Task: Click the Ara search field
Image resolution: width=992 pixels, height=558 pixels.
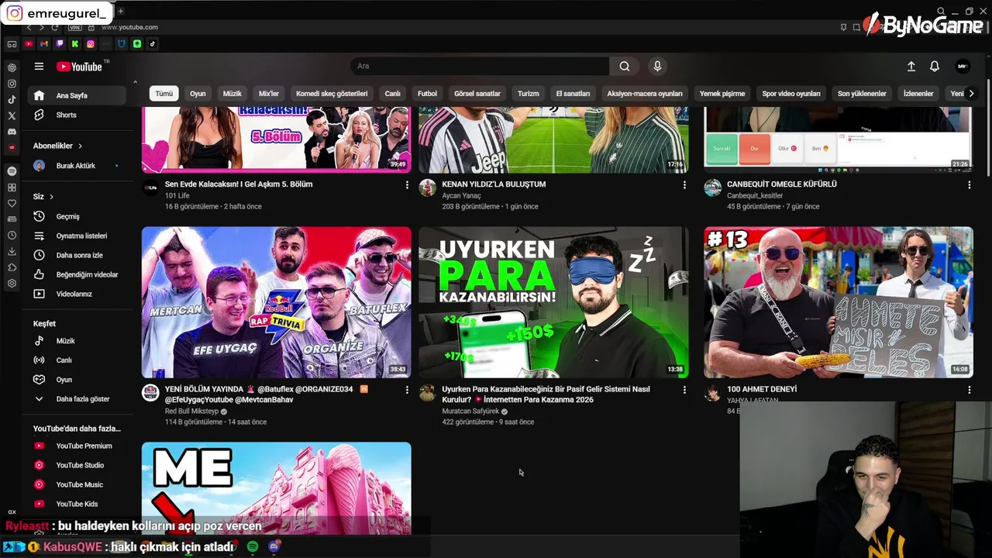Action: click(x=480, y=66)
